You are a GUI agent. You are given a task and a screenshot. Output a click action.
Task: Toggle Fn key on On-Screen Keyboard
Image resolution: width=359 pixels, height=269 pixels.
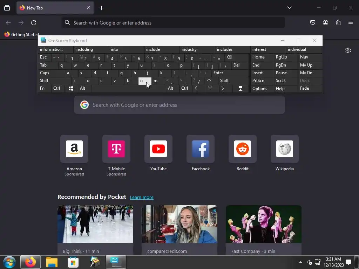pyautogui.click(x=45, y=88)
